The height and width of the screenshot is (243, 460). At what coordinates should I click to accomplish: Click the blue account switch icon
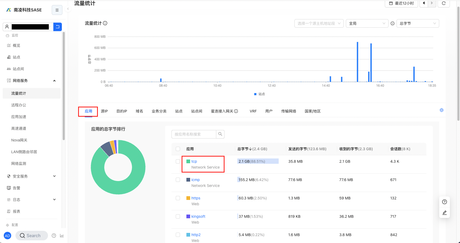(58, 27)
